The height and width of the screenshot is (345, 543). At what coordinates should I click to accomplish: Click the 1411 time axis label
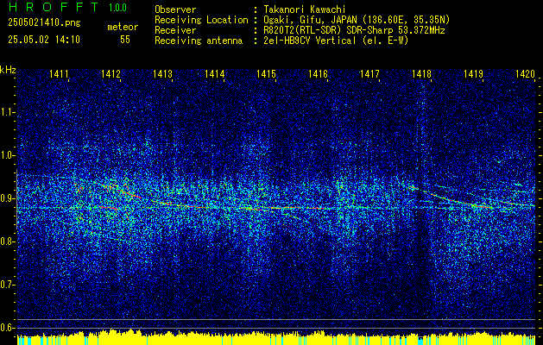pyautogui.click(x=59, y=73)
